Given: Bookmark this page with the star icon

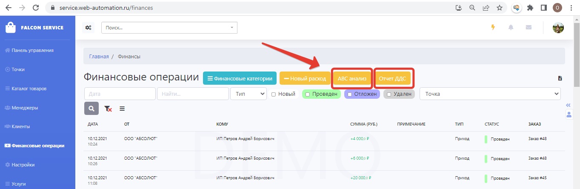Looking at the screenshot, I should (x=500, y=8).
